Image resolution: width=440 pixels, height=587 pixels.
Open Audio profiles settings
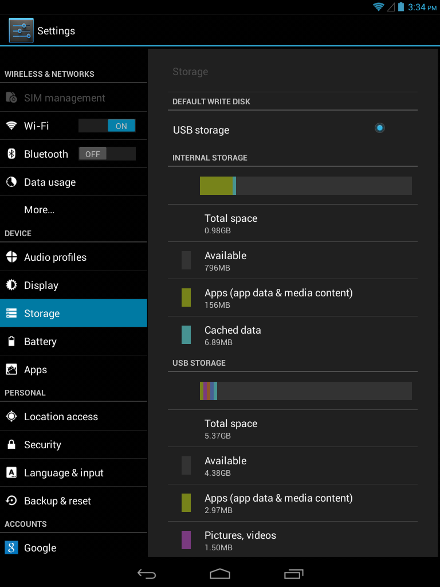(x=73, y=257)
